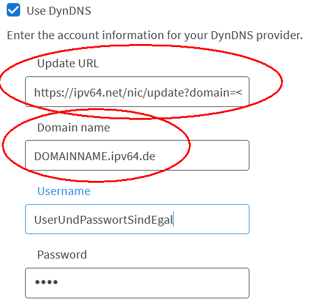Click the Update URL field label

point(68,64)
